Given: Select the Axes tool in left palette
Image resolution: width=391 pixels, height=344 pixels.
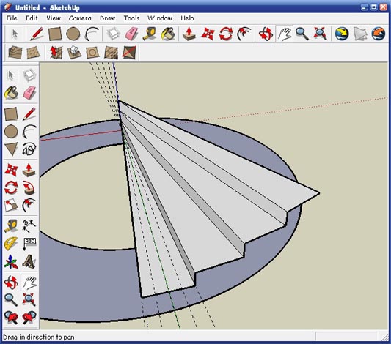Looking at the screenshot, I should pos(11,262).
